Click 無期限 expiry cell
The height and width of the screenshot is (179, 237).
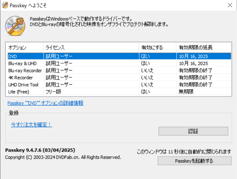(186, 92)
